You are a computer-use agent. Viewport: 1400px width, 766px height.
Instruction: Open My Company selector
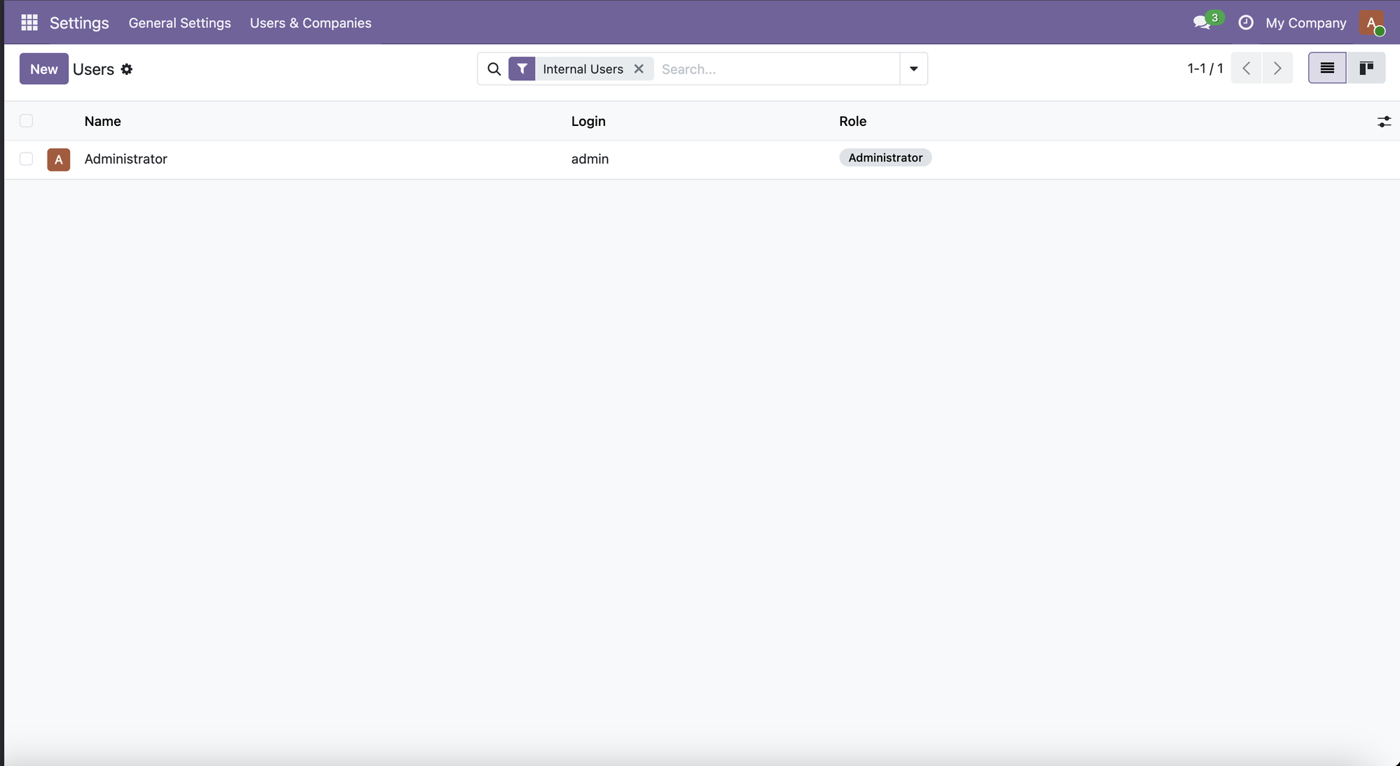1305,22
